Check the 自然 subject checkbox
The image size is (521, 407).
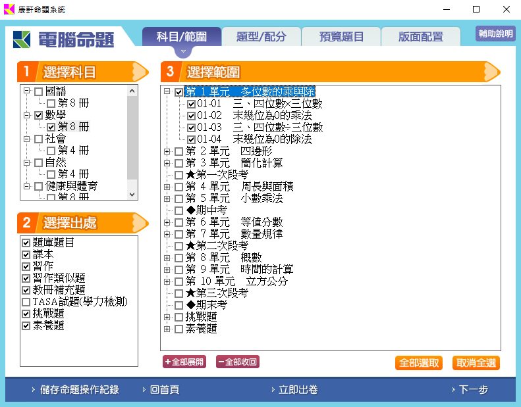coord(39,162)
